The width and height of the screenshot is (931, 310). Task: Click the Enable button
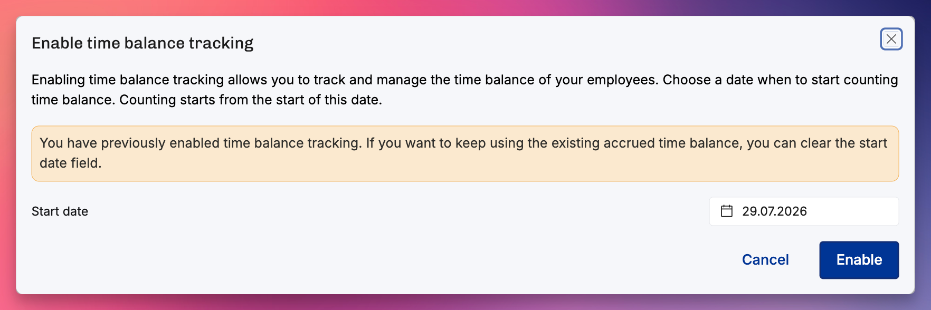(859, 260)
